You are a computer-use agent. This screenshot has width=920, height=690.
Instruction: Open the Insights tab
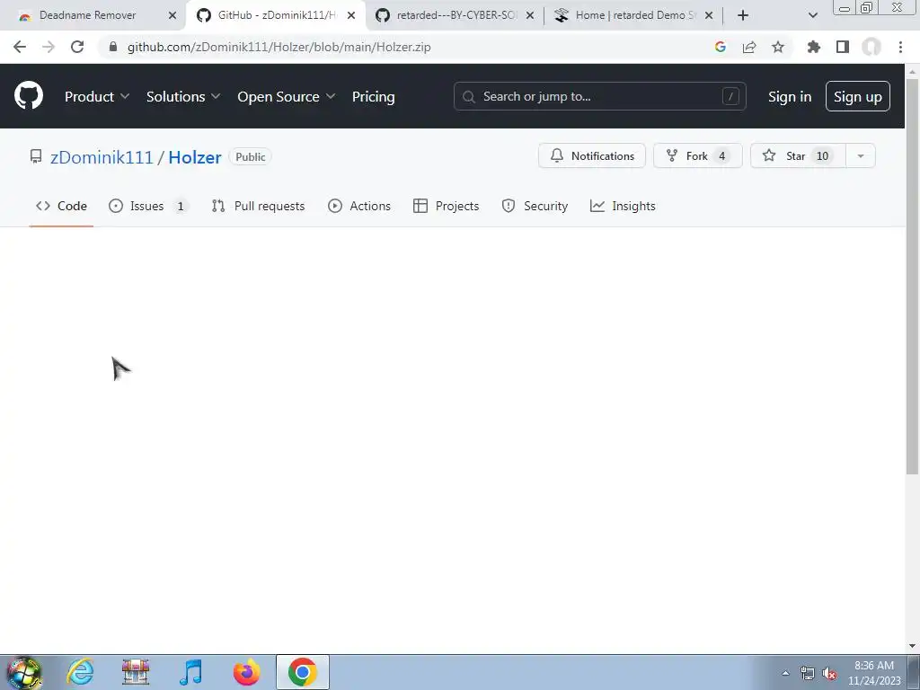[623, 206]
